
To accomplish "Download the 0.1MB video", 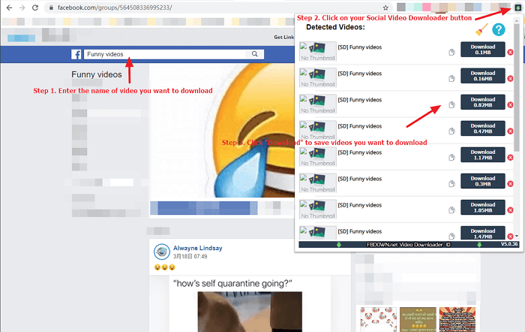I will pos(482,50).
